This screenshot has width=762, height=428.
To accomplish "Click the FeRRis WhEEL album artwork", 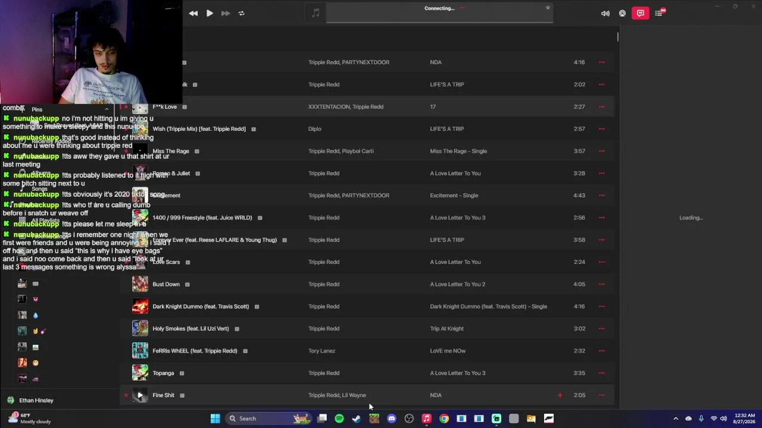I will click(140, 351).
